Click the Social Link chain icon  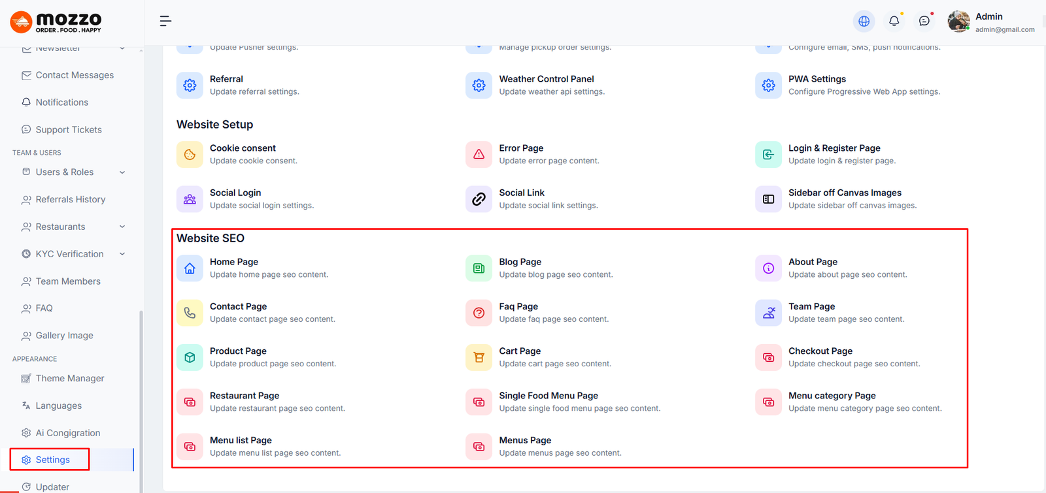tap(479, 199)
